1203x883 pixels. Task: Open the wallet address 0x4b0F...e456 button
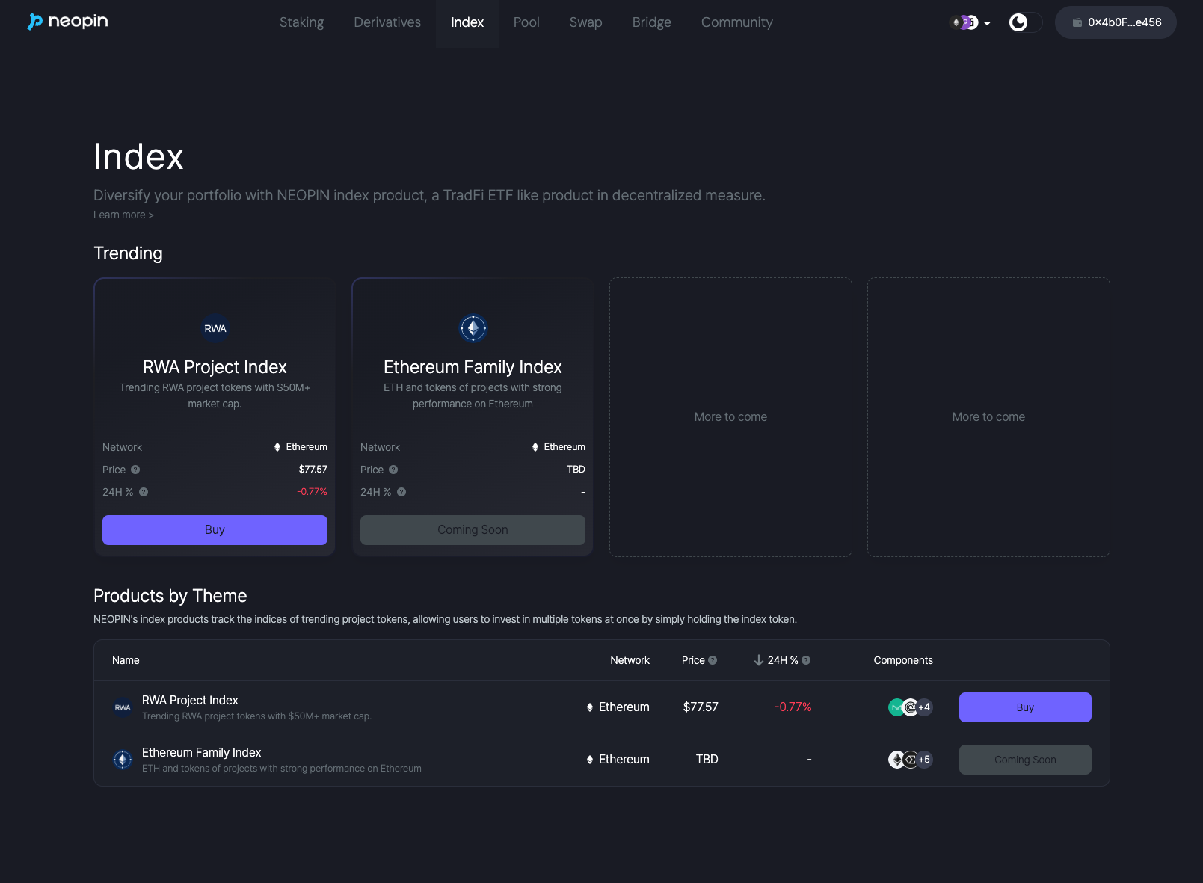pyautogui.click(x=1115, y=22)
